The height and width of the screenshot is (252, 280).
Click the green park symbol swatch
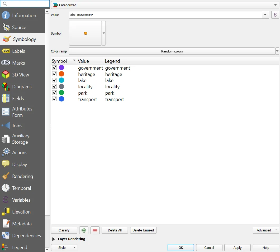pyautogui.click(x=61, y=93)
